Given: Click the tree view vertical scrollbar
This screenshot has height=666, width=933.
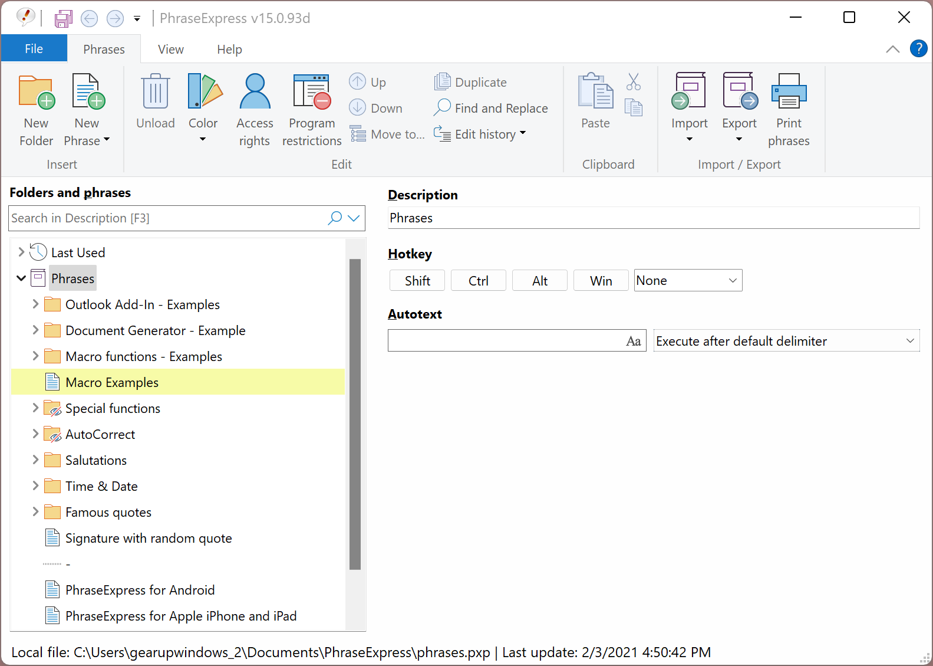Looking at the screenshot, I should point(355,414).
